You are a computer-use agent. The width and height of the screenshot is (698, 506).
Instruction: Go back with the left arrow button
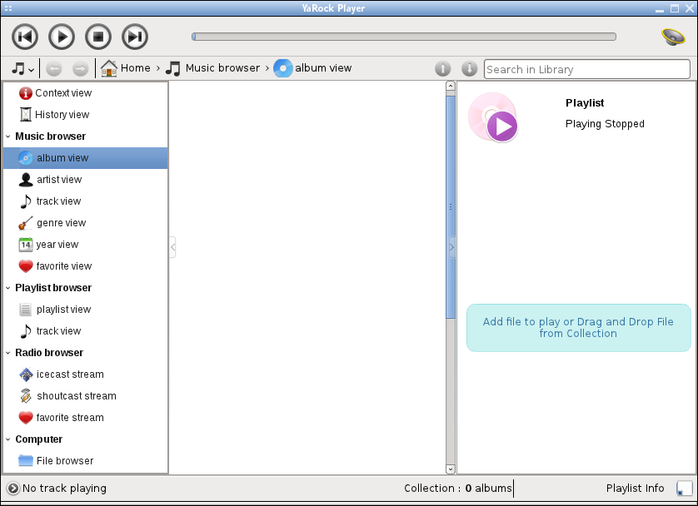54,68
